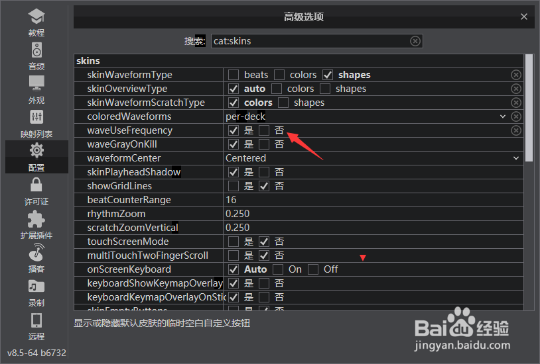
Task: Open the 映射列表 mapping sliders icon
Action: coord(36,117)
